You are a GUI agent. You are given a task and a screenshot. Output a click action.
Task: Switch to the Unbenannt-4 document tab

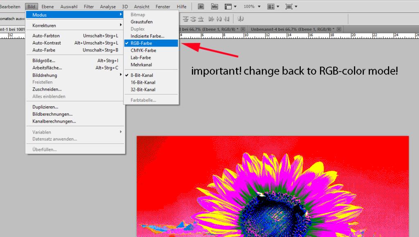click(291, 29)
